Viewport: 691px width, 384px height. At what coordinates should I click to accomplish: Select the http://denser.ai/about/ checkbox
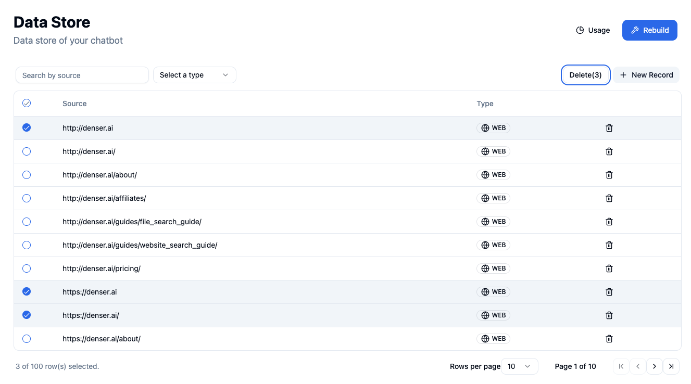coord(27,175)
